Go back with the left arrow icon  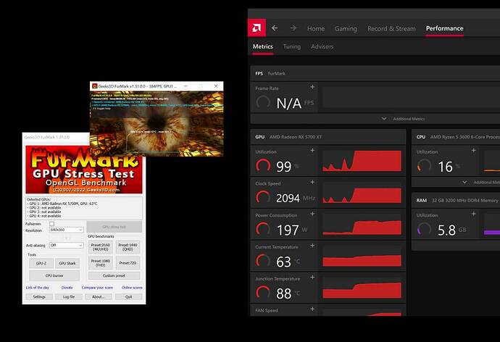[x=275, y=28]
